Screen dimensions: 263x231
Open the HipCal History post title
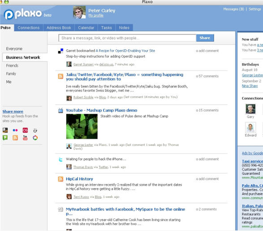click(79, 179)
